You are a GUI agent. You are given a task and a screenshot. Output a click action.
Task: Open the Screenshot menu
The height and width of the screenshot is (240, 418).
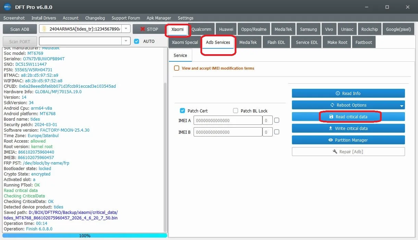pyautogui.click(x=14, y=18)
